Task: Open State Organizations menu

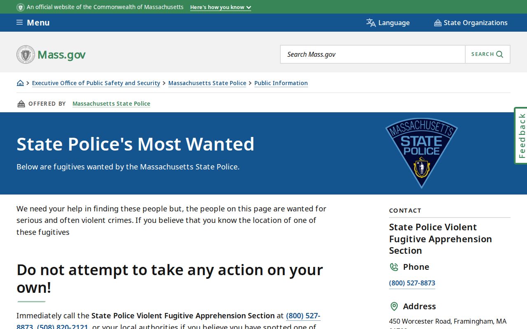Action: [x=471, y=23]
